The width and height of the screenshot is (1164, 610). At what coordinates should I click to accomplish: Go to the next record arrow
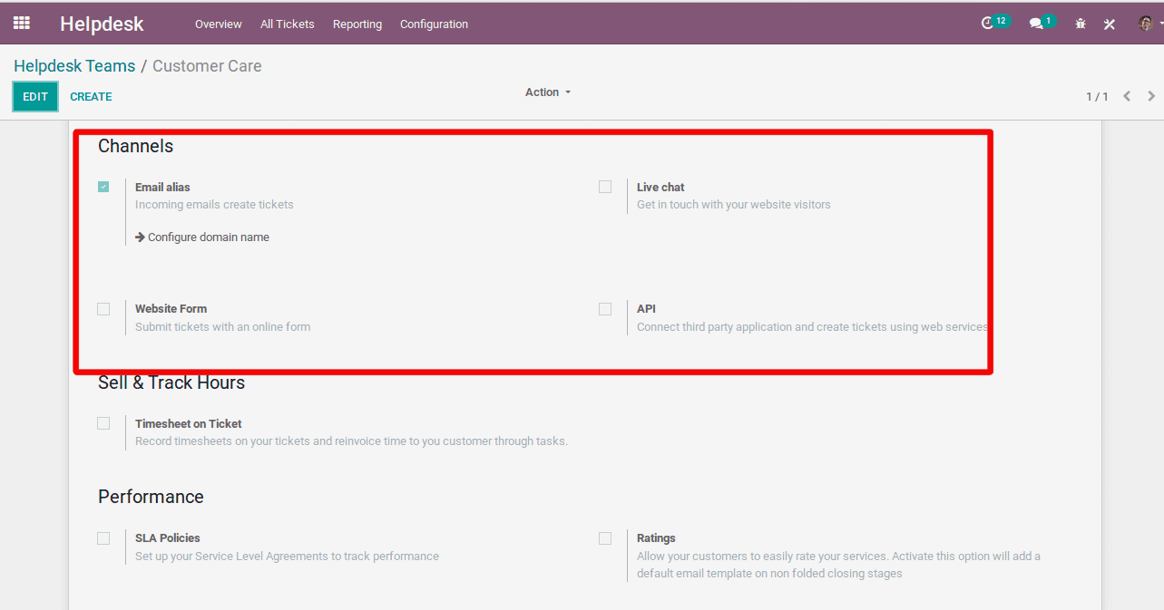[x=1151, y=96]
